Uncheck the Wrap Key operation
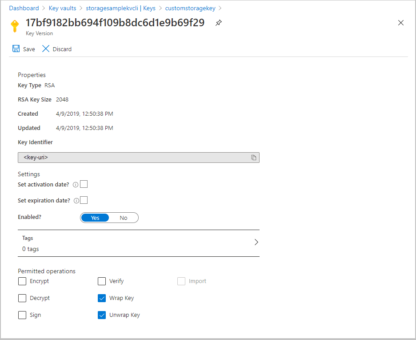 101,298
